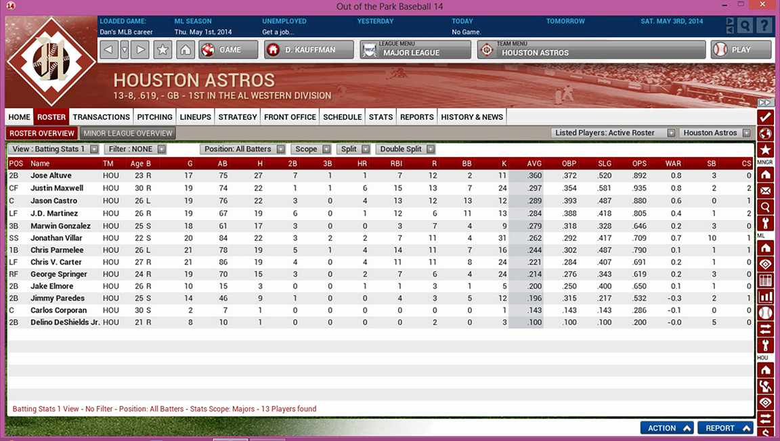This screenshot has width=780, height=441.
Task: Open the Filter: NONE dropdown
Action: pos(136,149)
